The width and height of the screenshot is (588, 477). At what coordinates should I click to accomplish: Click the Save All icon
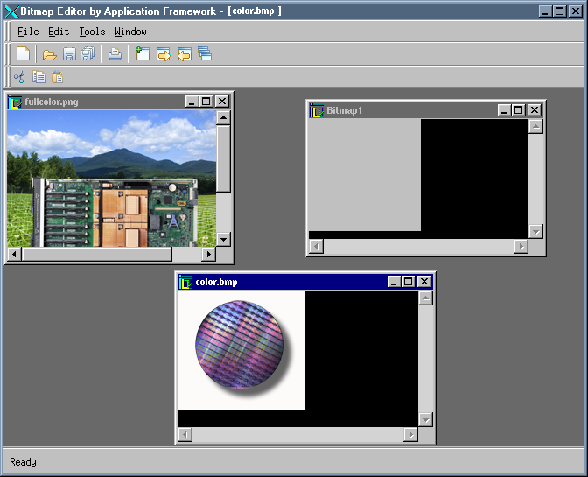point(87,54)
